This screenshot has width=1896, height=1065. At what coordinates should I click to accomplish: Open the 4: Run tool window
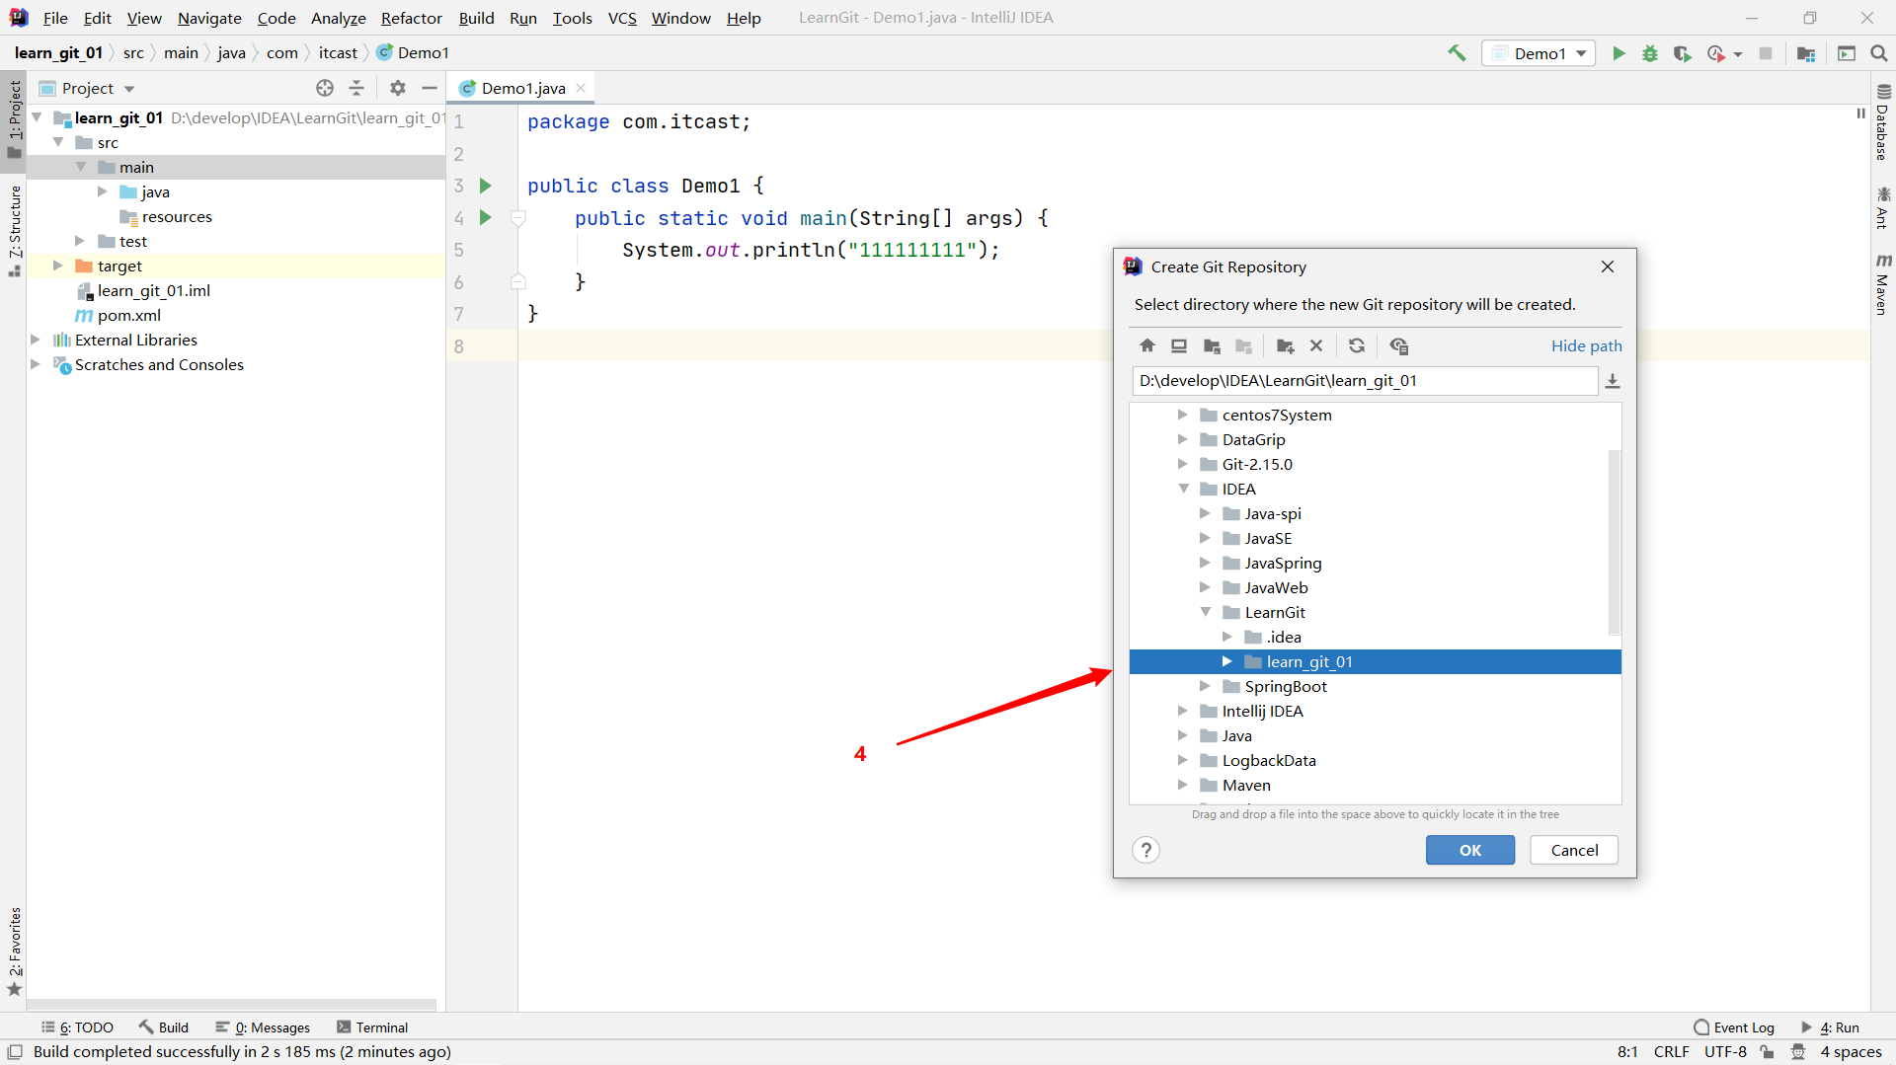click(x=1831, y=1027)
